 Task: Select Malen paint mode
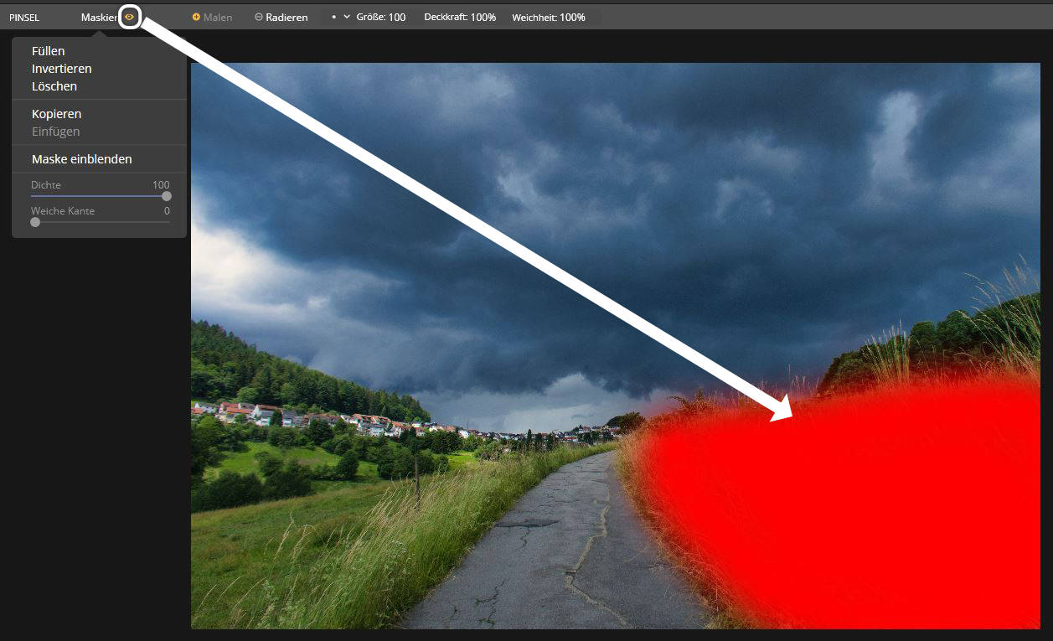(213, 17)
